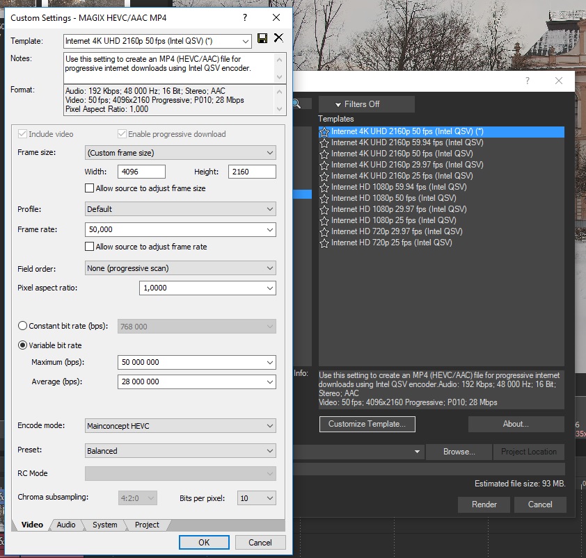Select the Constant bit rate radio button

(x=23, y=326)
